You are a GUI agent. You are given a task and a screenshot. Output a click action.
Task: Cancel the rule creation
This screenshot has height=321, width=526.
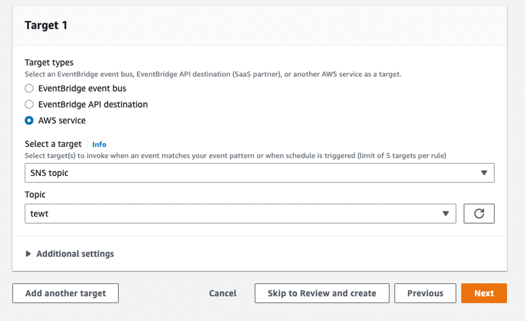coord(223,293)
